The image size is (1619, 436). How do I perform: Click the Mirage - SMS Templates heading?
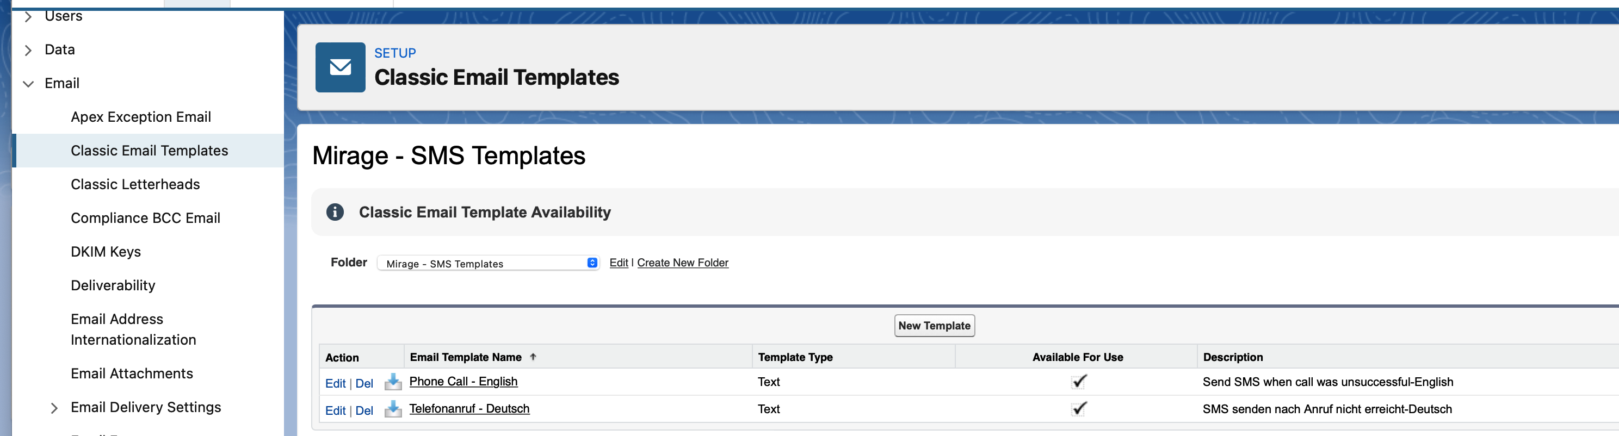[x=449, y=156]
